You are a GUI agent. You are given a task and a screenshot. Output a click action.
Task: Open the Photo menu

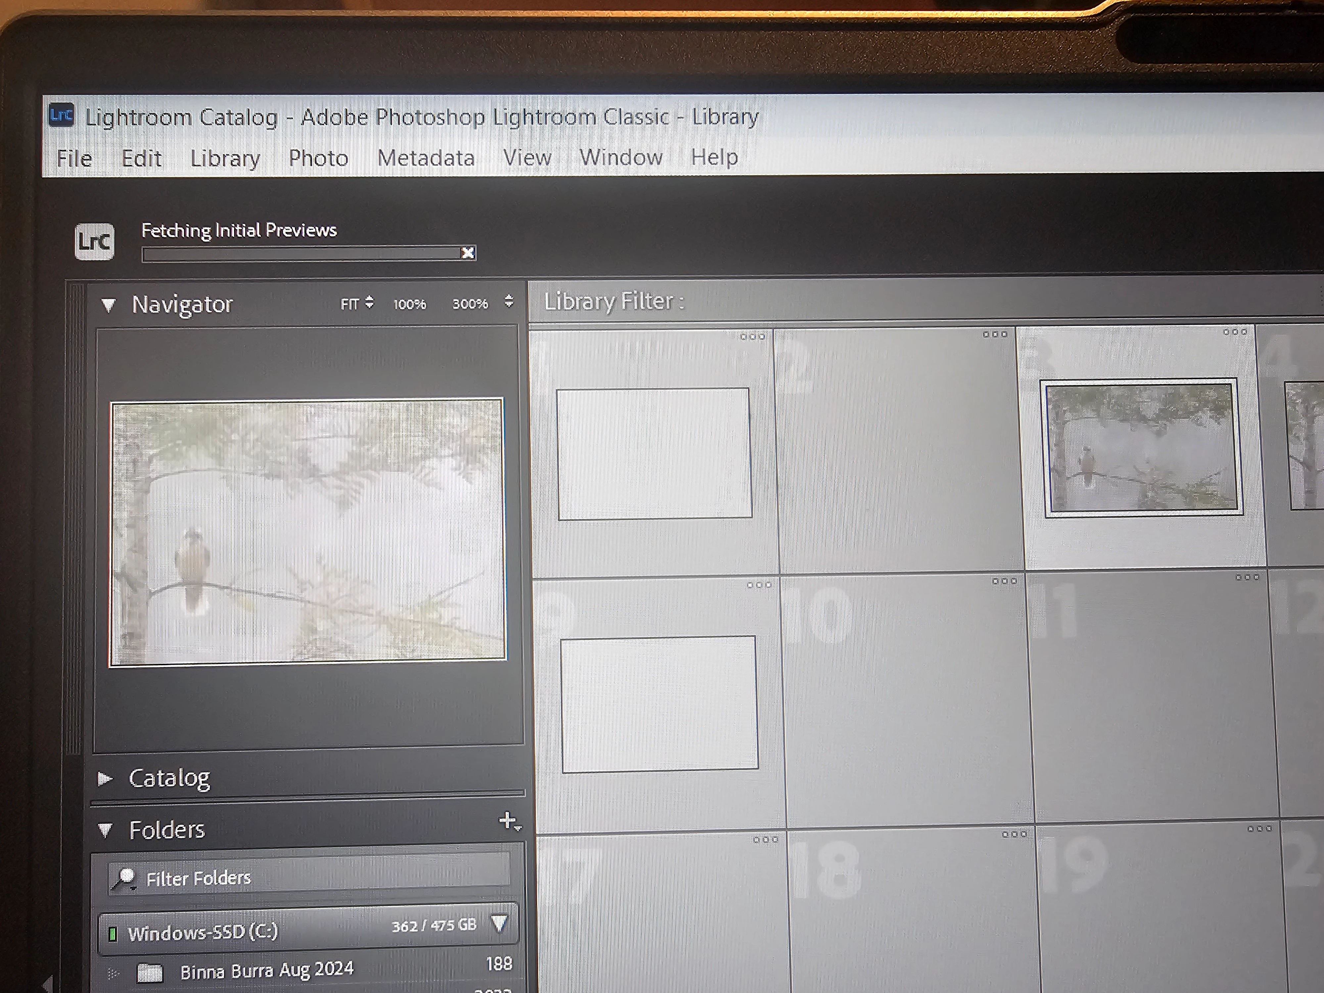tap(318, 158)
